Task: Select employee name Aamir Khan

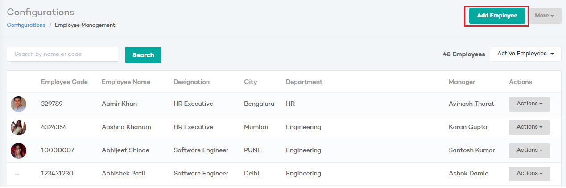Action: [x=119, y=104]
